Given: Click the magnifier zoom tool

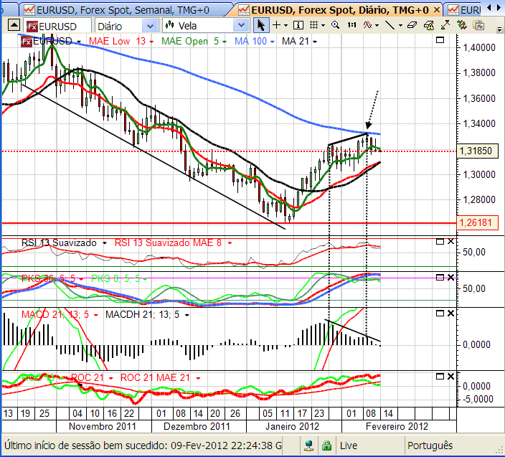Looking at the screenshot, I should click(x=335, y=25).
